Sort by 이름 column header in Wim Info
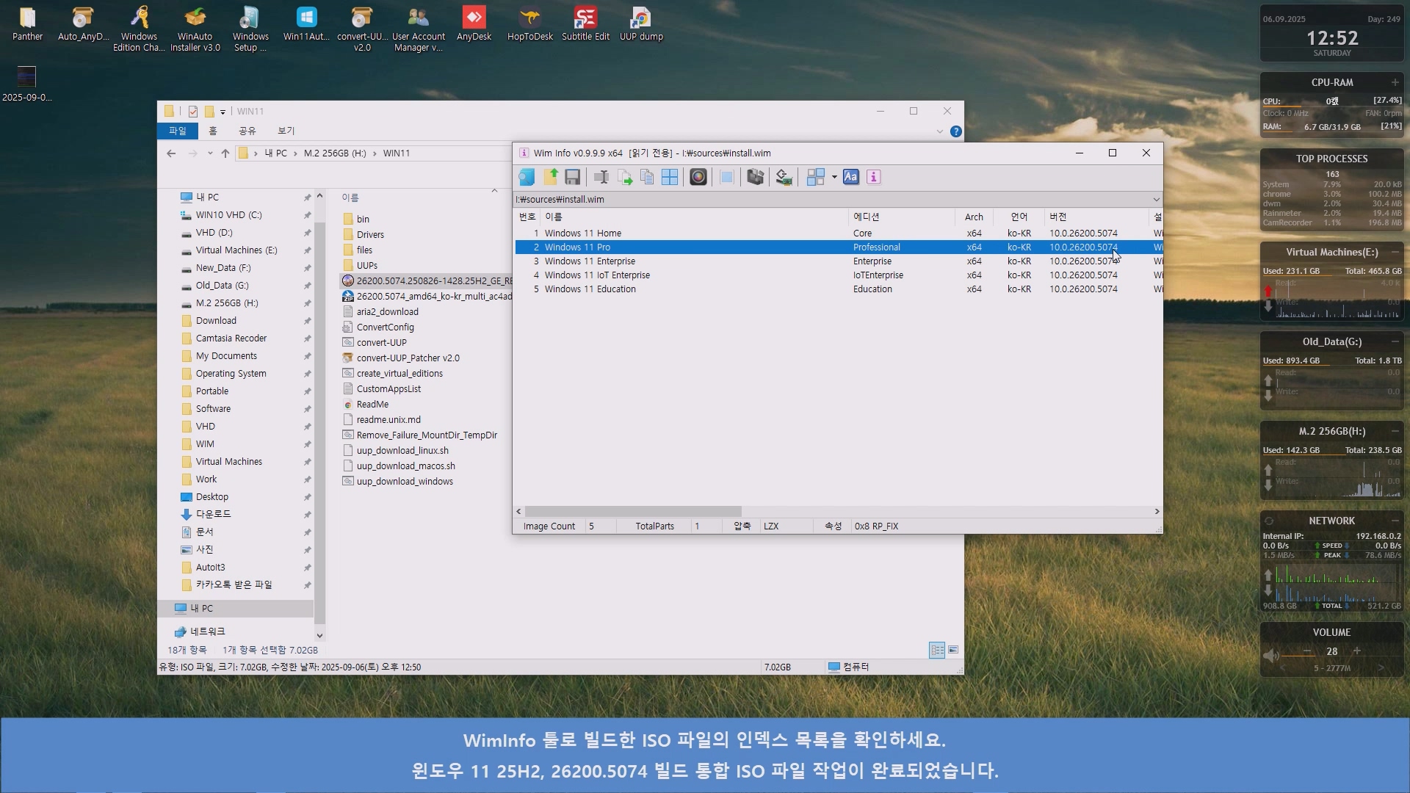This screenshot has height=793, width=1410. [695, 217]
